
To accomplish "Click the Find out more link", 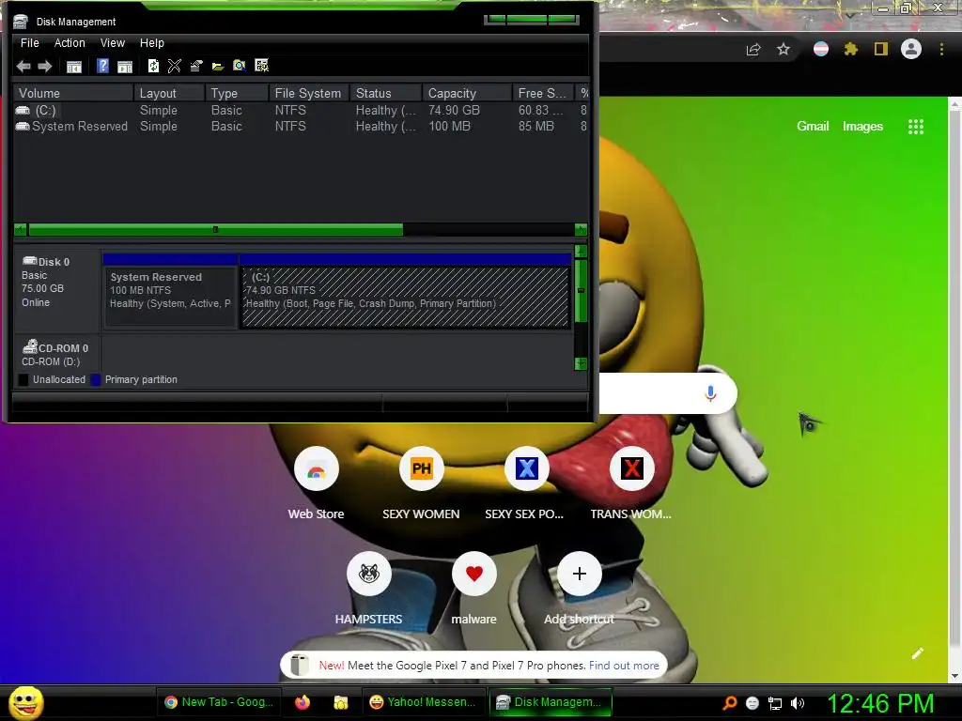I will pyautogui.click(x=624, y=666).
